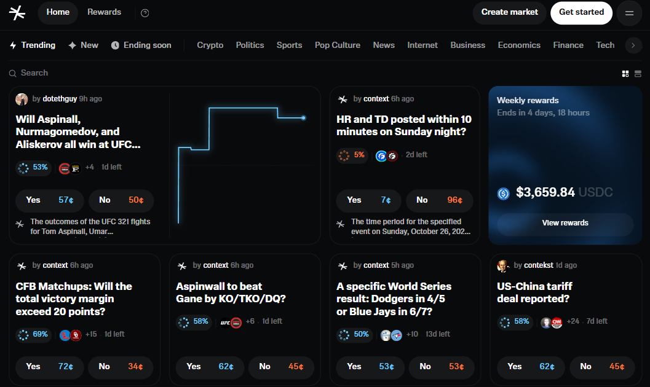Expand the UFC 321 market description text
Screen dimensions: 650x387
(x=90, y=227)
